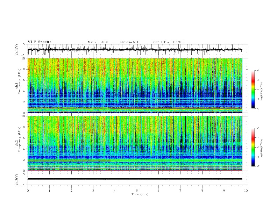Click the "ch.1(V)" waveform axis label
This screenshot has width=277, height=214.
click(x=17, y=50)
